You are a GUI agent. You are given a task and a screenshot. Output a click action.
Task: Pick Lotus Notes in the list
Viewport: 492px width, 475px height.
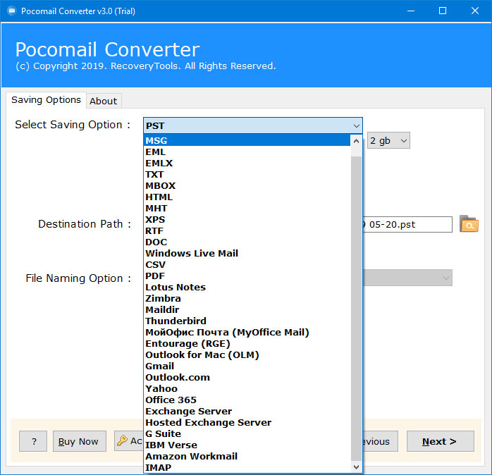(x=247, y=287)
